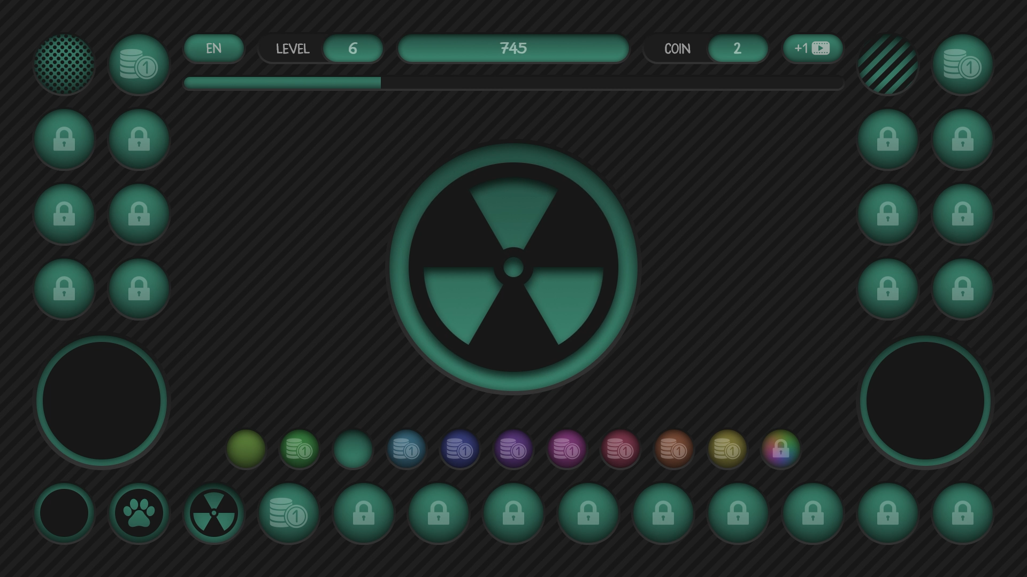Click the large empty circle on the right side
The height and width of the screenshot is (577, 1027).
pos(925,401)
